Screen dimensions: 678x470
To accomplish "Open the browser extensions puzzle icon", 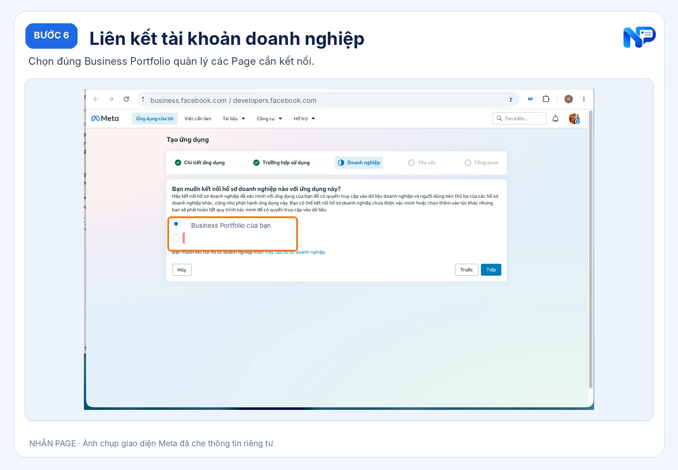I will tap(546, 99).
